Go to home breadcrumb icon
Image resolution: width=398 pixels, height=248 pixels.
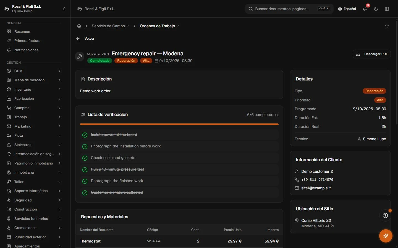pyautogui.click(x=79, y=26)
